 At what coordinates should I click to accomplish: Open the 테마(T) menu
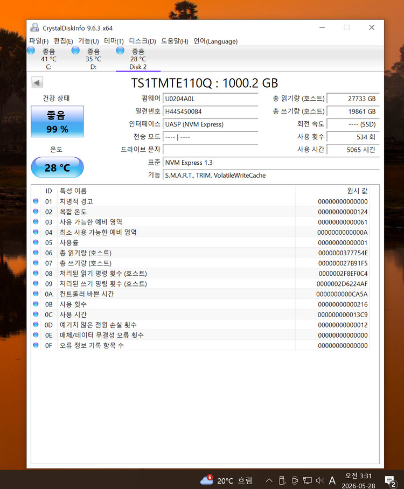click(114, 41)
